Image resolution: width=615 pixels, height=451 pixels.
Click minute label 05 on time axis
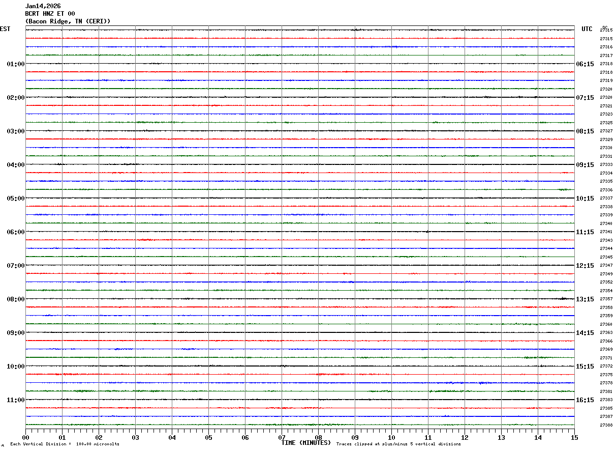(208, 437)
